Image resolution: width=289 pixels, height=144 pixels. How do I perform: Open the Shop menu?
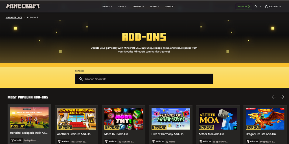(x=122, y=6)
